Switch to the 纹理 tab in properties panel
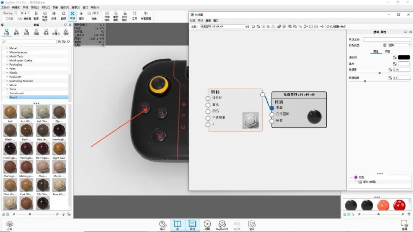The width and height of the screenshot is (413, 232). tap(388, 51)
